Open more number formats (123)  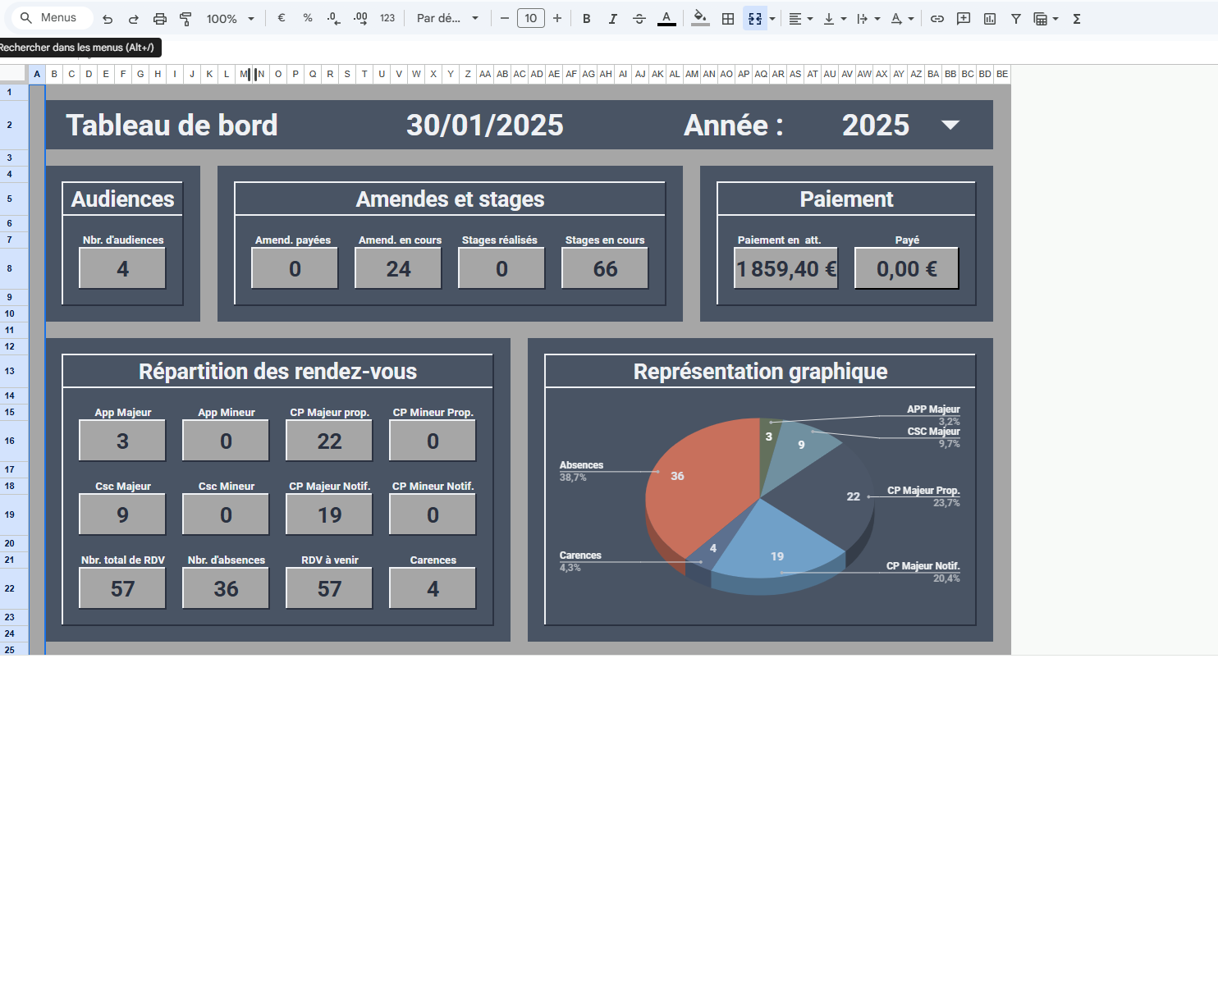[387, 18]
